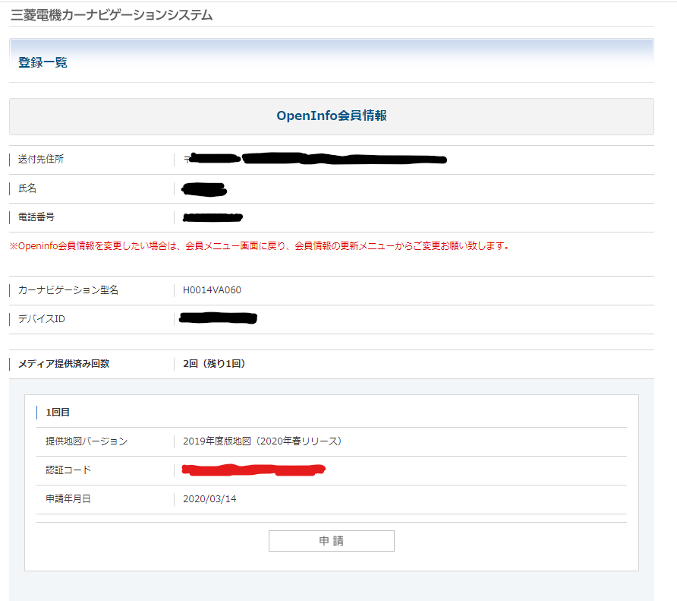This screenshot has height=601, width=677.
Task: Click the 申請年月日 label
Action: pos(68,499)
